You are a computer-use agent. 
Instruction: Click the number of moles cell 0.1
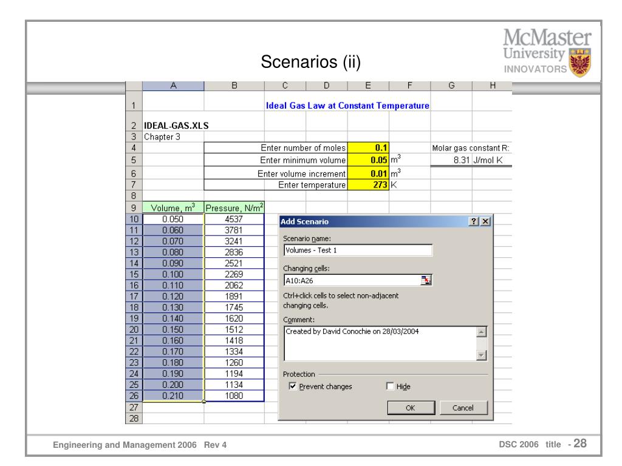[x=369, y=148]
